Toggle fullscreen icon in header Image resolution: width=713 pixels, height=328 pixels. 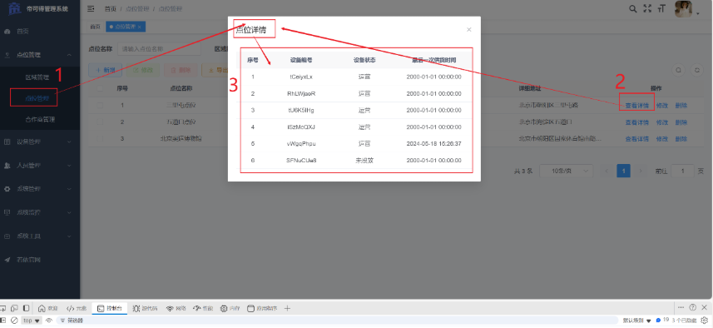coord(647,8)
